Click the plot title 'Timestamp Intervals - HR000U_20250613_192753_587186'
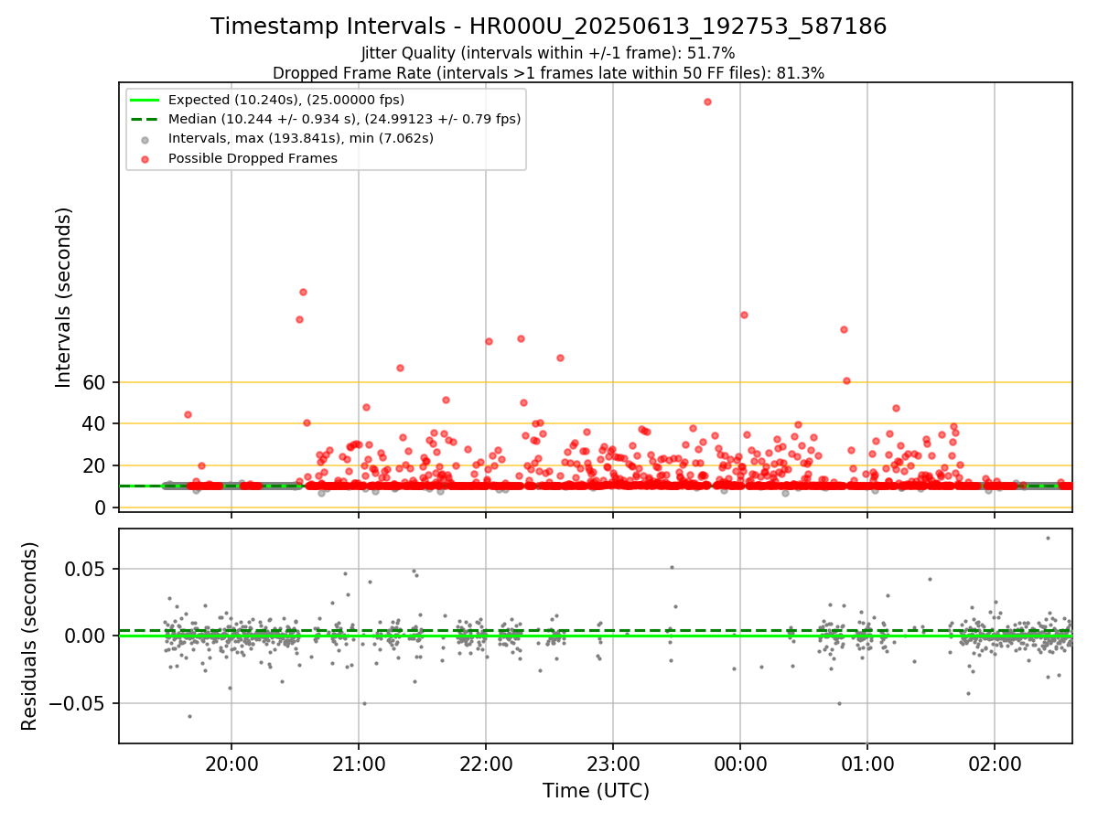This screenshot has height=823, width=1098. pyautogui.click(x=549, y=27)
